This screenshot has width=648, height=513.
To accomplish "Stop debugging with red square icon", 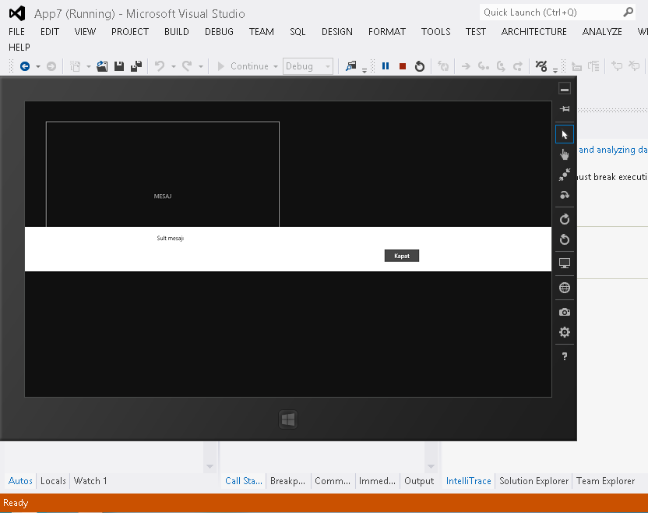I will (x=403, y=66).
